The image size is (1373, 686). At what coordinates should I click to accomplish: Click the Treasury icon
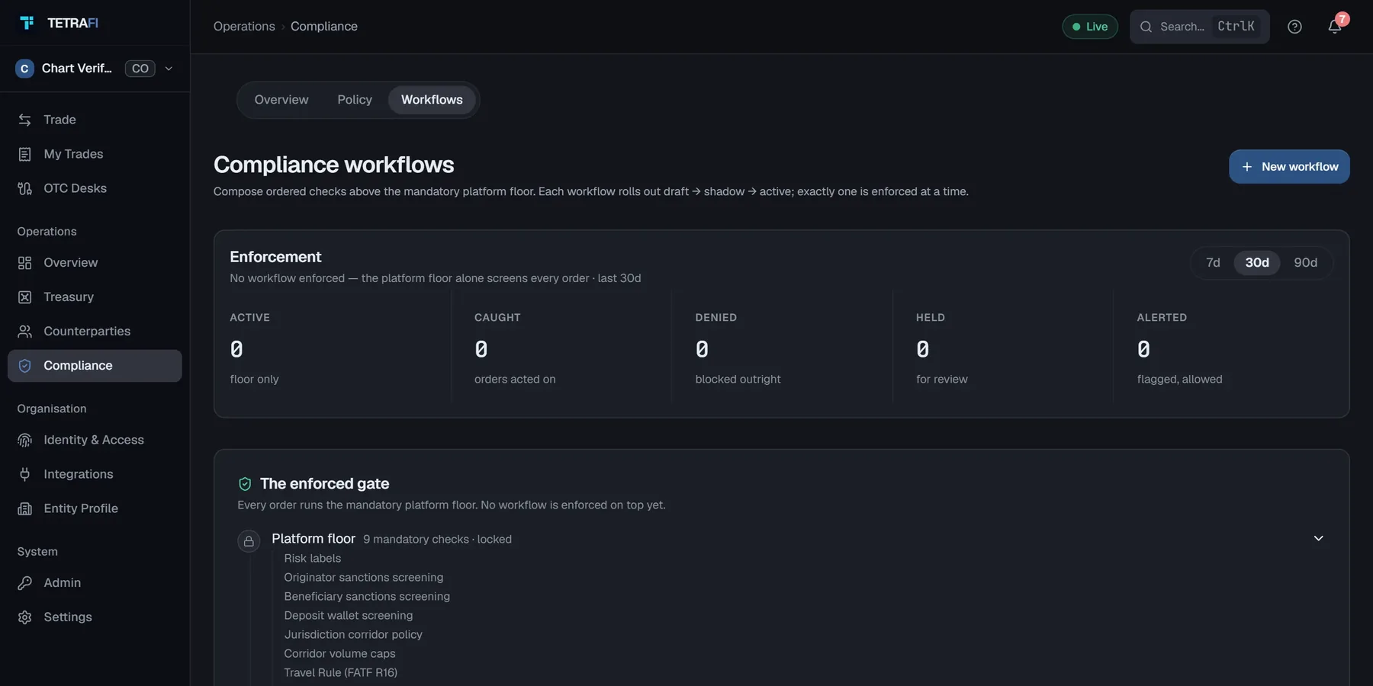click(x=25, y=297)
